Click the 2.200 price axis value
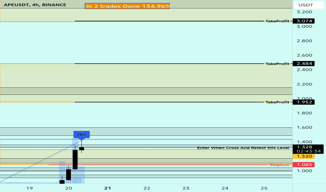326x192 pixels. coord(304,84)
